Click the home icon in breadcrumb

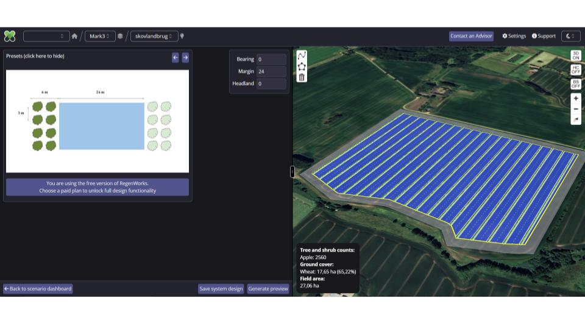click(x=74, y=36)
